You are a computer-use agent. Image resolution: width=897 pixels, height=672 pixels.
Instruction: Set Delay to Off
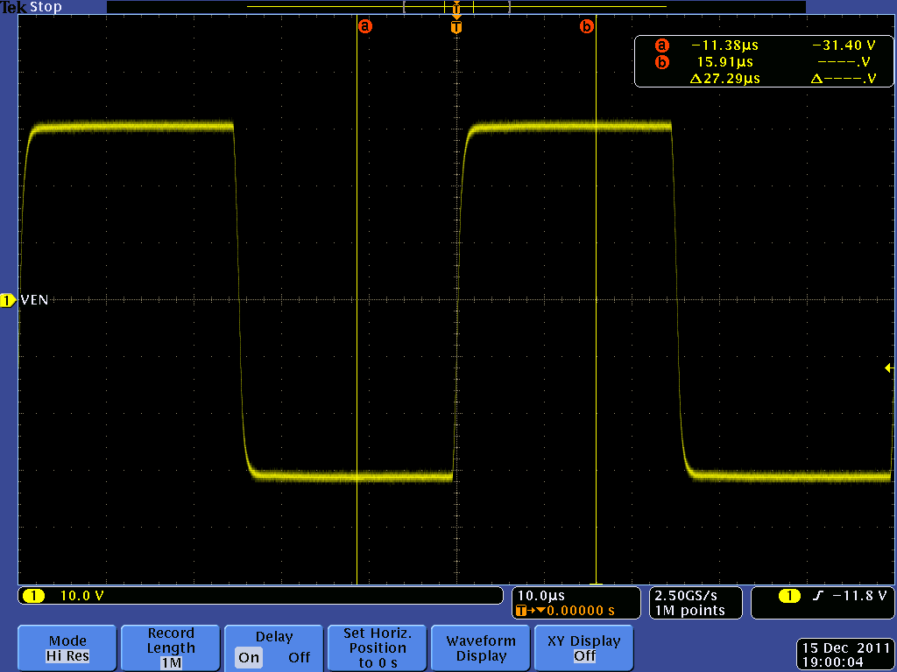coord(300,658)
